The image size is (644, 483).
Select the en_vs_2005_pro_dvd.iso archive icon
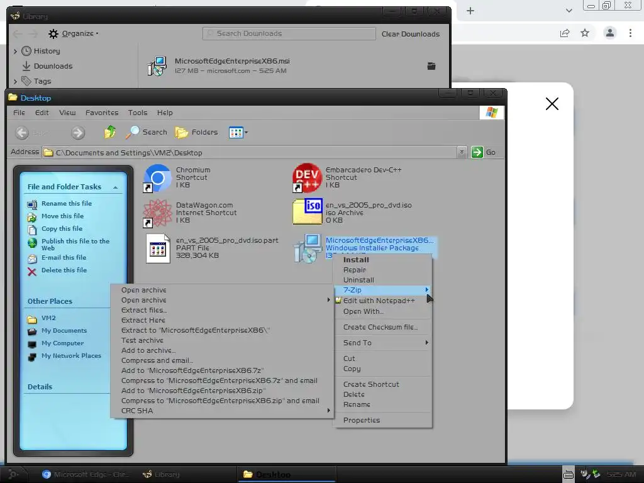tap(307, 212)
